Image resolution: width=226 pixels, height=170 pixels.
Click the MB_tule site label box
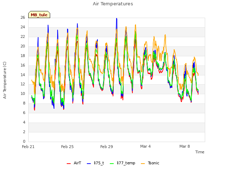39,15
